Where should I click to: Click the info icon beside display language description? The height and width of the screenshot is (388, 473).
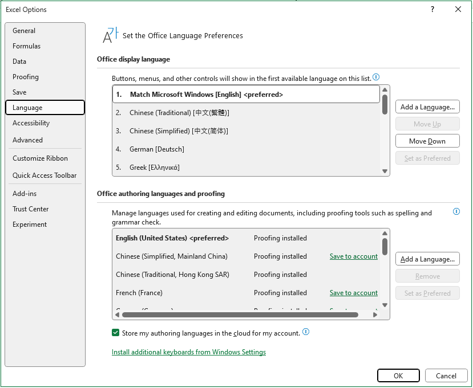(376, 77)
